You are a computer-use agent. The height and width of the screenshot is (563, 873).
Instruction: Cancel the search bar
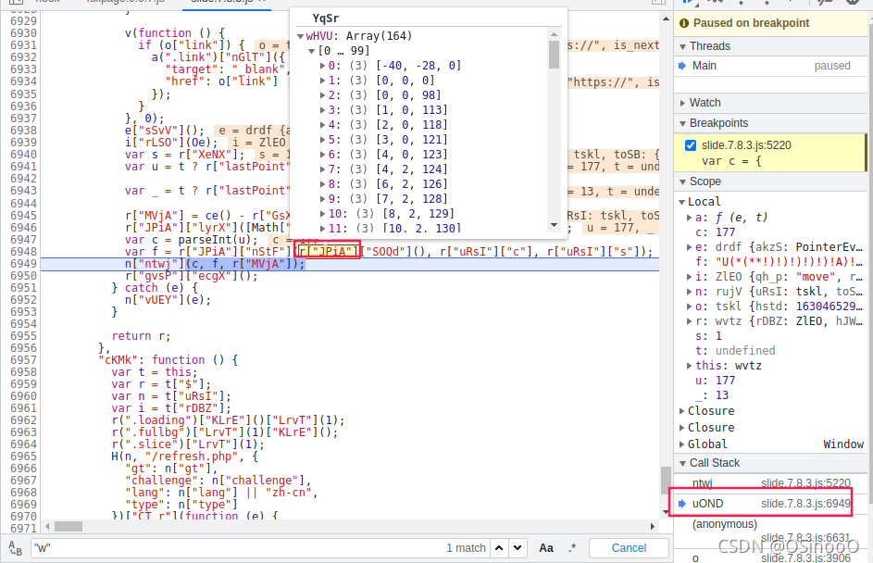tap(629, 548)
